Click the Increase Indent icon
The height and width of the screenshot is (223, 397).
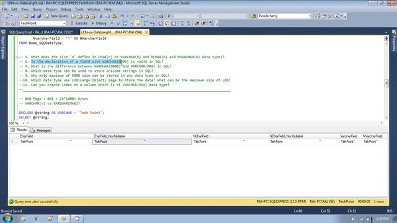click(x=203, y=24)
